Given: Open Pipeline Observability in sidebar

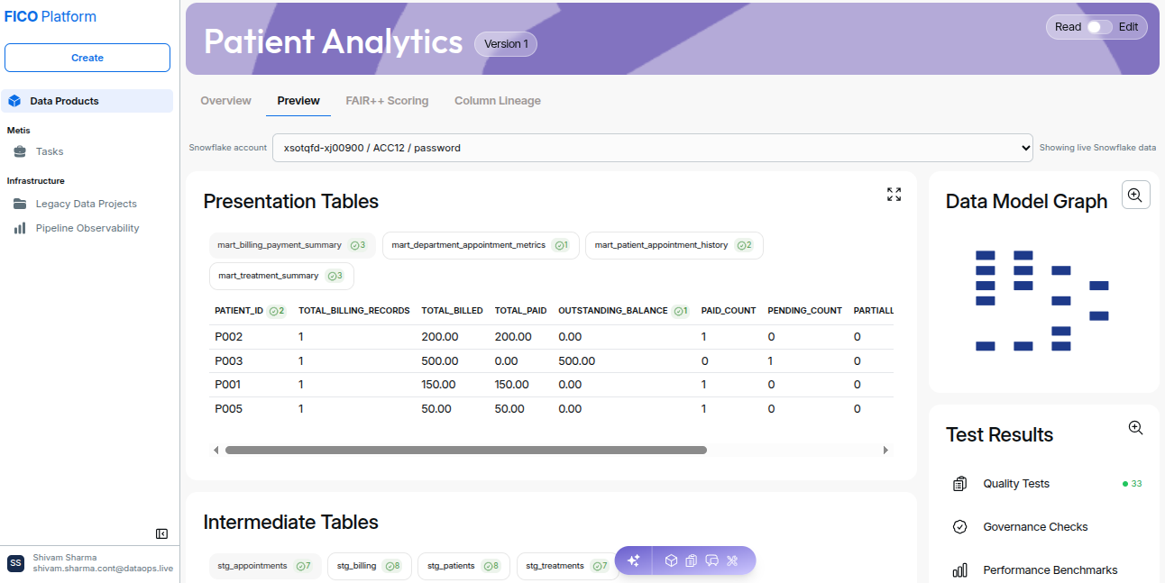Looking at the screenshot, I should [x=87, y=228].
